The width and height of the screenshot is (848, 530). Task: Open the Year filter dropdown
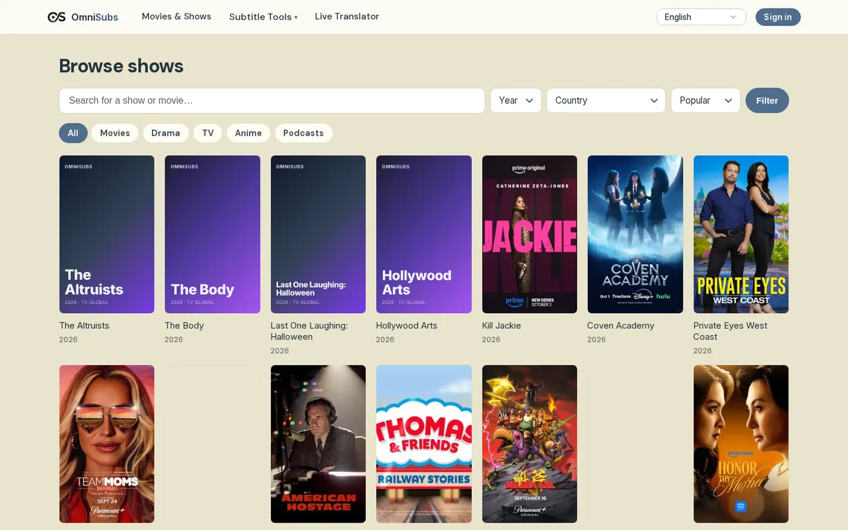tap(515, 101)
